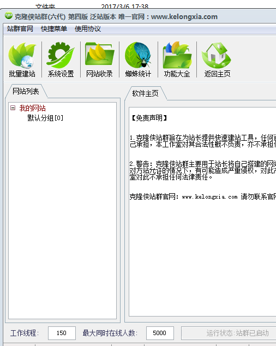Screen dimensions: 276x346
Task: Click the 工作线程: label
Action: point(25,333)
